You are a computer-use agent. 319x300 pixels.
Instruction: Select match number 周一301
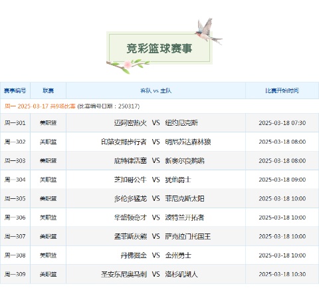(15, 123)
